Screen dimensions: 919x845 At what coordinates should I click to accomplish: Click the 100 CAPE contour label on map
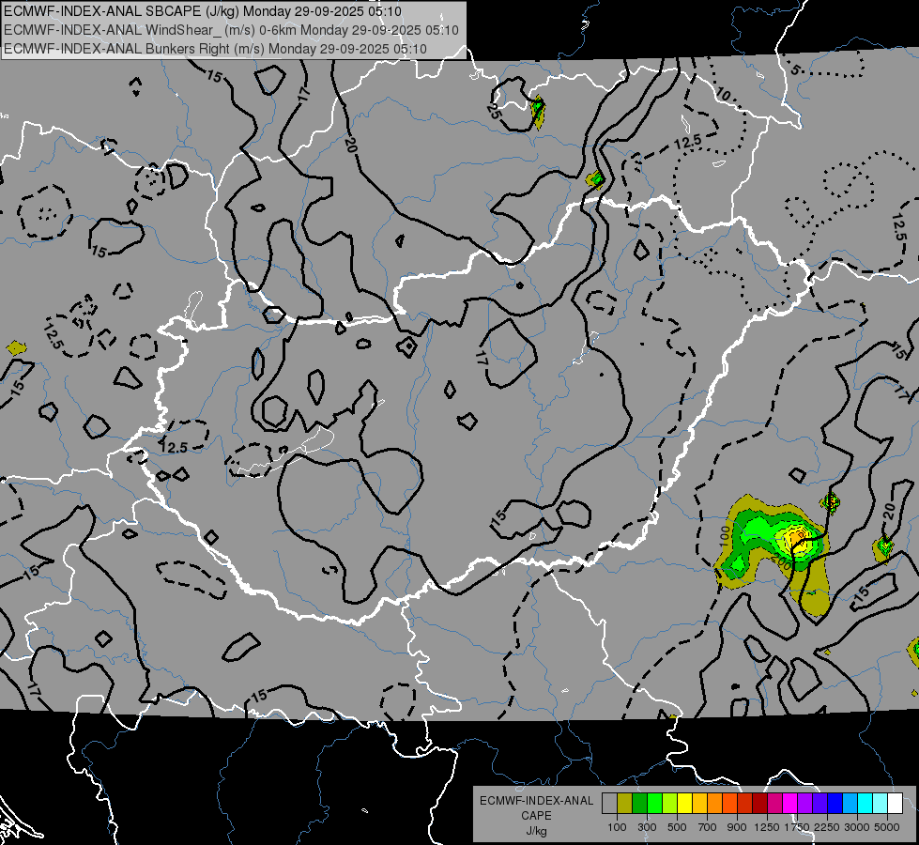click(x=725, y=536)
